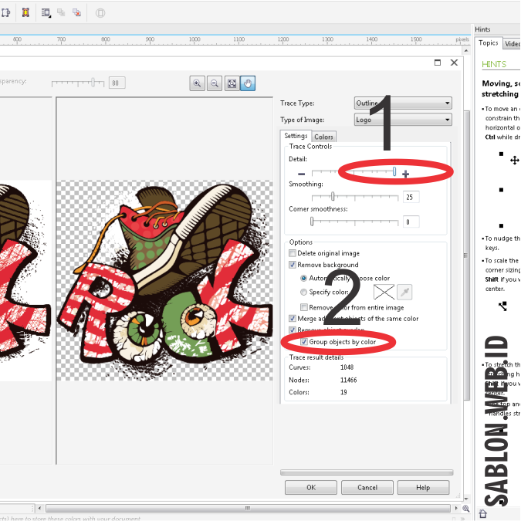The image size is (521, 521).
Task: Uncheck Group objects by color
Action: point(304,342)
